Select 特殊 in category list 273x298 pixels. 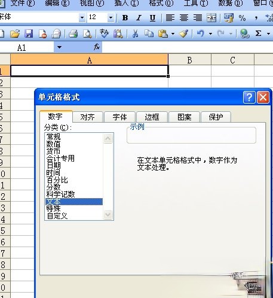tap(53, 209)
